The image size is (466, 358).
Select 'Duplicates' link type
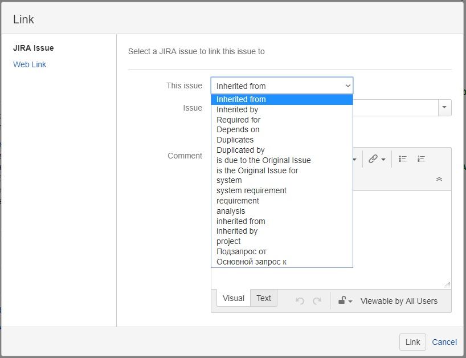282,140
